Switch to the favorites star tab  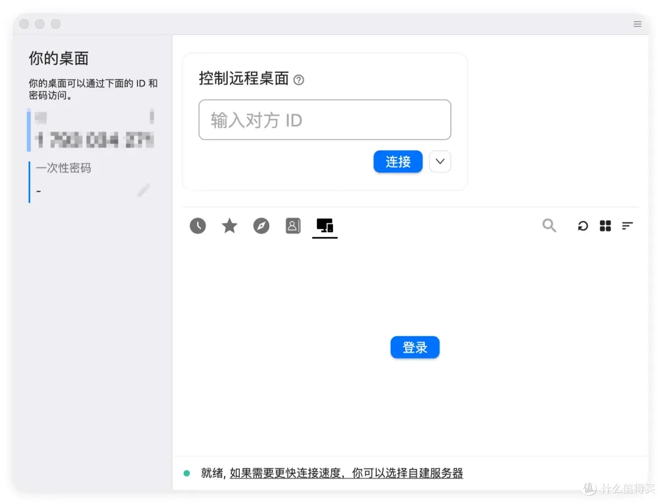(230, 226)
